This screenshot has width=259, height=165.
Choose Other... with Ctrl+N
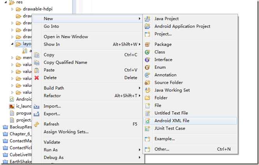[x=190, y=149]
